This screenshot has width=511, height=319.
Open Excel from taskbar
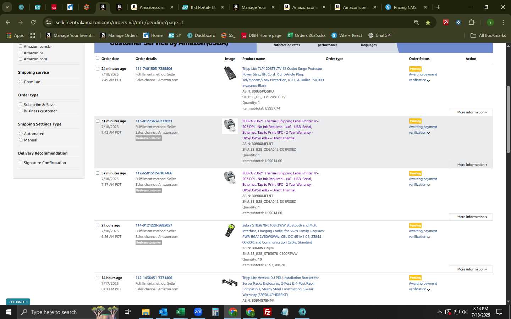[x=180, y=312]
